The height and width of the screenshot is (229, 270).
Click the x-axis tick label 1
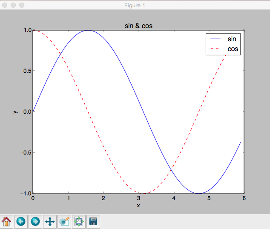[69, 198]
